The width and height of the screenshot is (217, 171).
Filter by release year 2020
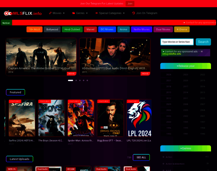click(x=186, y=81)
